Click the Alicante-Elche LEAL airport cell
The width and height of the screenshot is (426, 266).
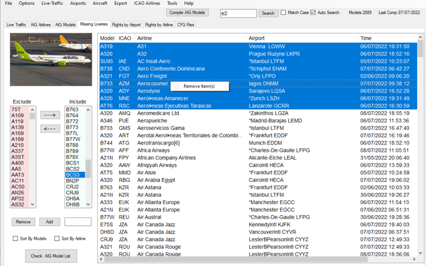click(273, 158)
